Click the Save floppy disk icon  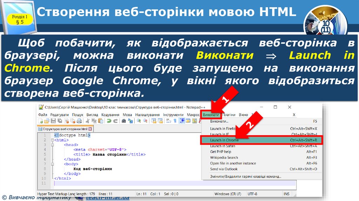coord(53,121)
